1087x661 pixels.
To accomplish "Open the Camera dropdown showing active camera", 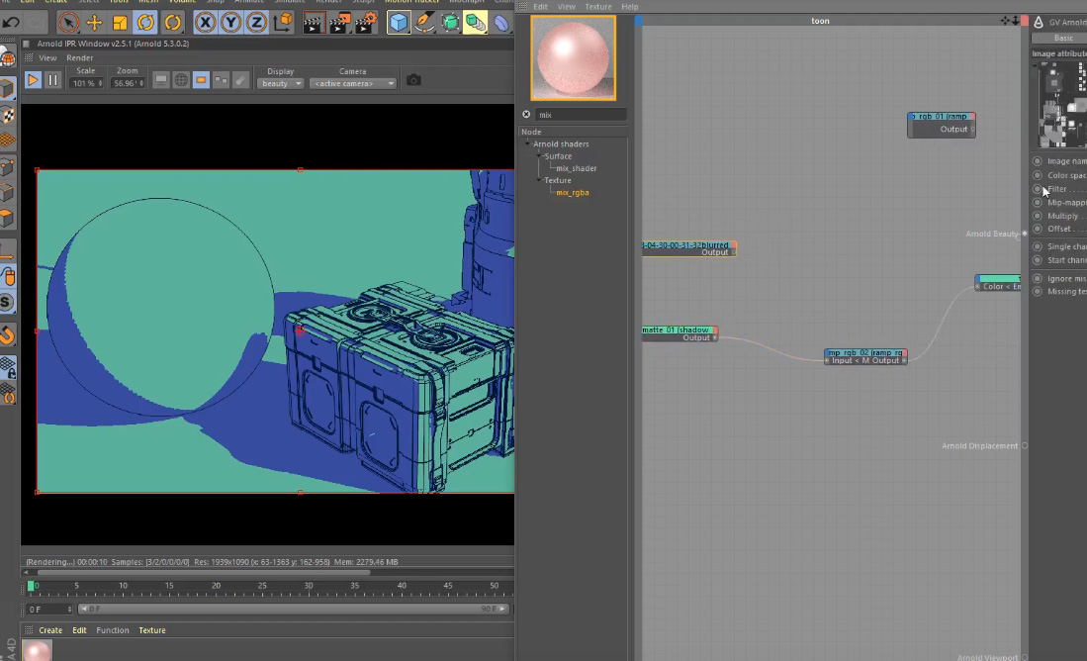I will click(353, 84).
